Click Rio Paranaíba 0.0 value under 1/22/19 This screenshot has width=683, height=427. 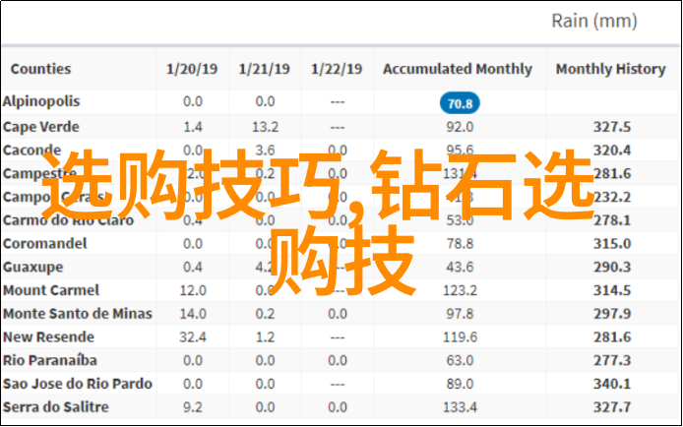[338, 360]
